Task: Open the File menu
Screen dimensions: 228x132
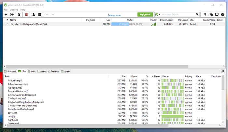Action: click(6, 10)
